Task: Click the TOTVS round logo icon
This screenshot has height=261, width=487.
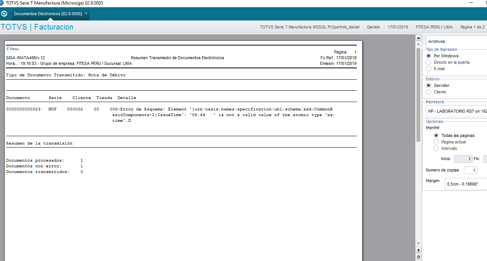Action: pos(5,14)
